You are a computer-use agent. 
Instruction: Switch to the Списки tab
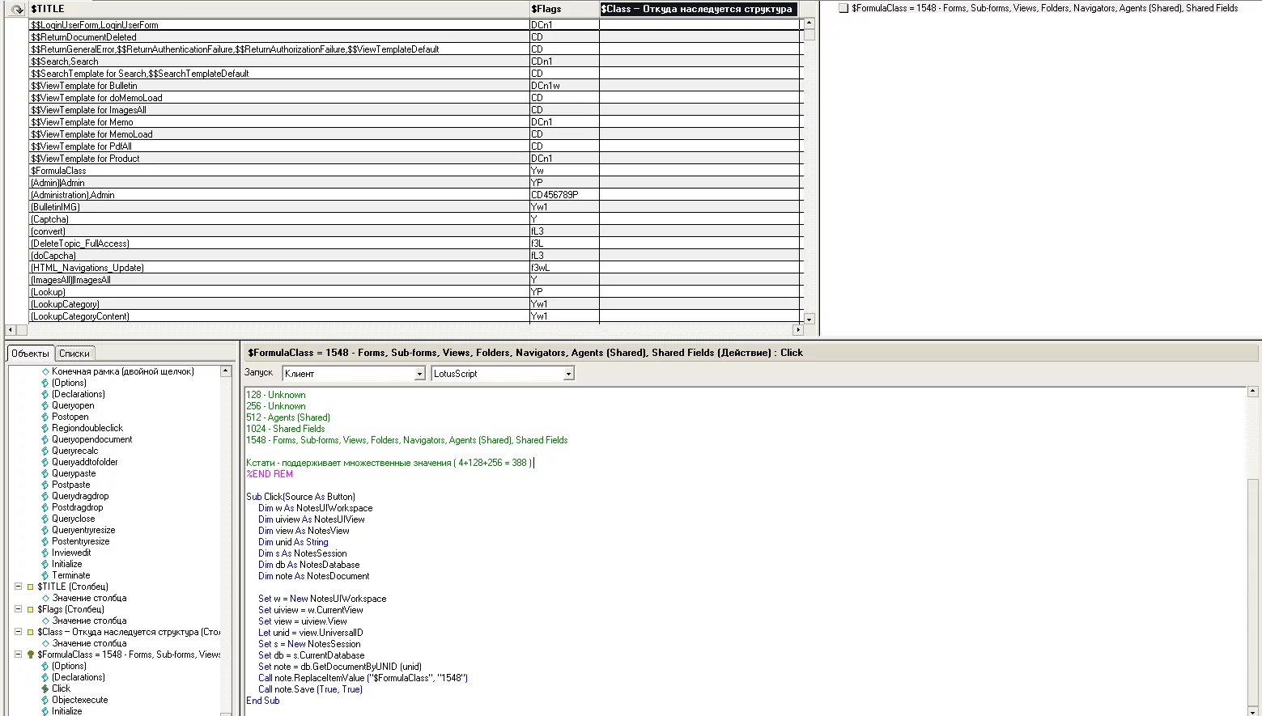point(74,354)
